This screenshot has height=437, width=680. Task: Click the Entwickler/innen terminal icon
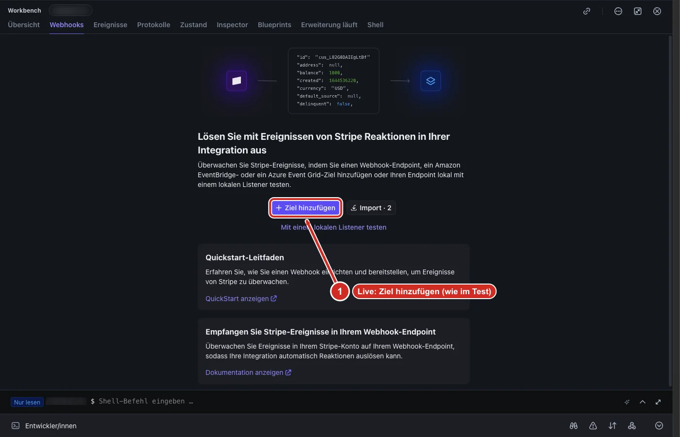pos(16,426)
